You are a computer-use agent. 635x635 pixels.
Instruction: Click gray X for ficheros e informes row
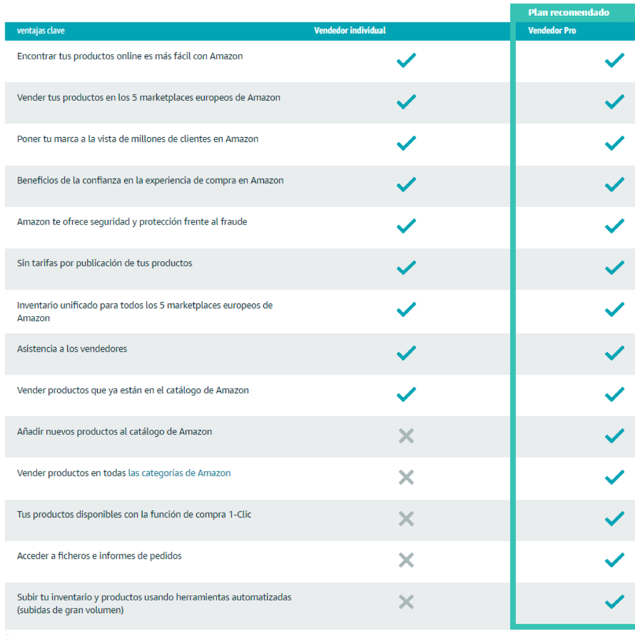406,560
